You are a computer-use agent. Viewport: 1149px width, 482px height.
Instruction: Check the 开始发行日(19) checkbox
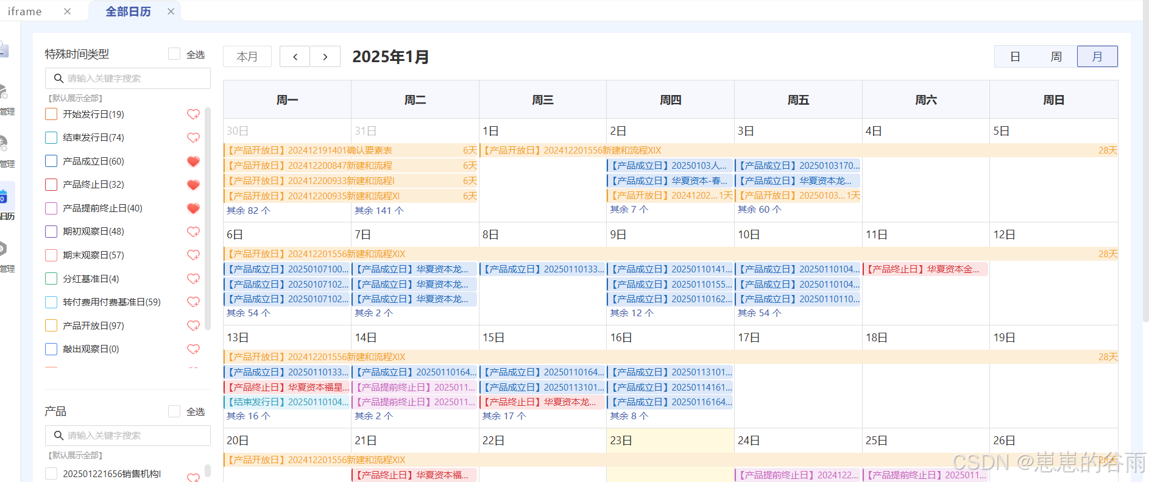click(51, 114)
